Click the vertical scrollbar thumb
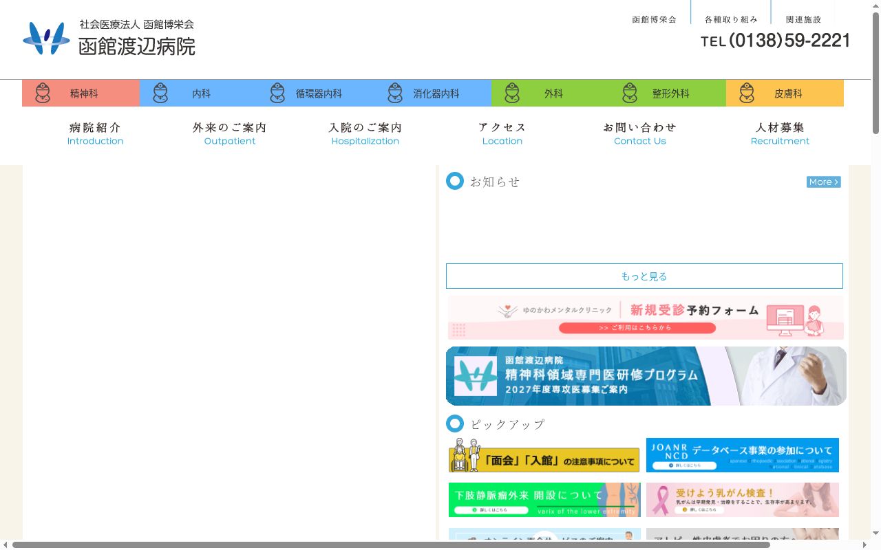The width and height of the screenshot is (881, 550). [x=875, y=72]
